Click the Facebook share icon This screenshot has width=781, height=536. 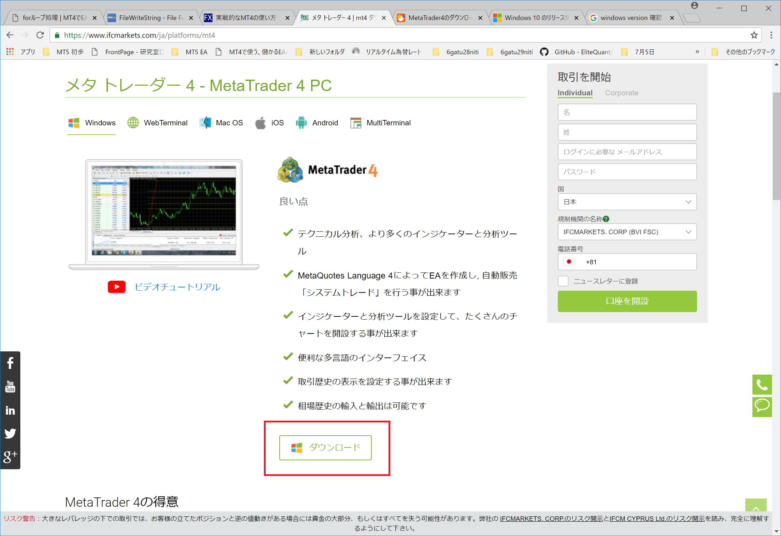pyautogui.click(x=10, y=363)
